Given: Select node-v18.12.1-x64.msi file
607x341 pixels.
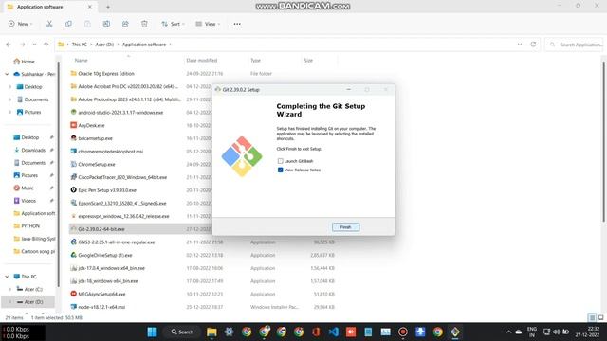Looking at the screenshot, I should 101,307.
